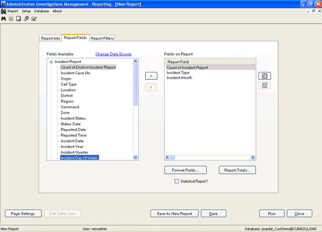Viewport: 322px width, 232px height.
Task: Click the grid icon in the toolbar
Action: click(11, 19)
